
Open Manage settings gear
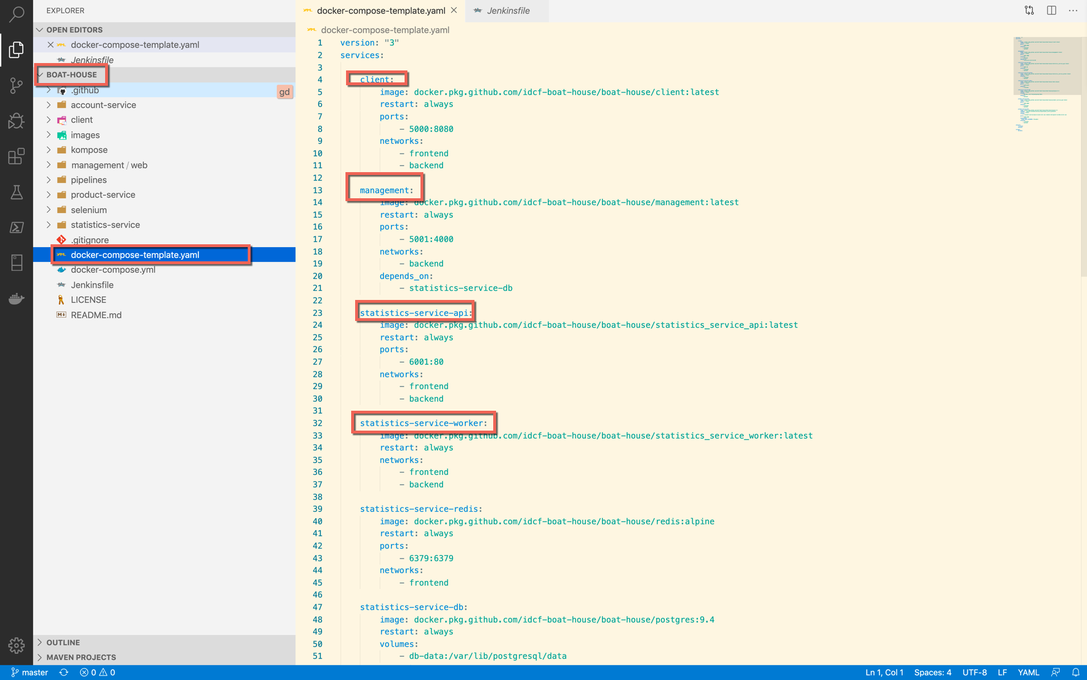coord(16,645)
